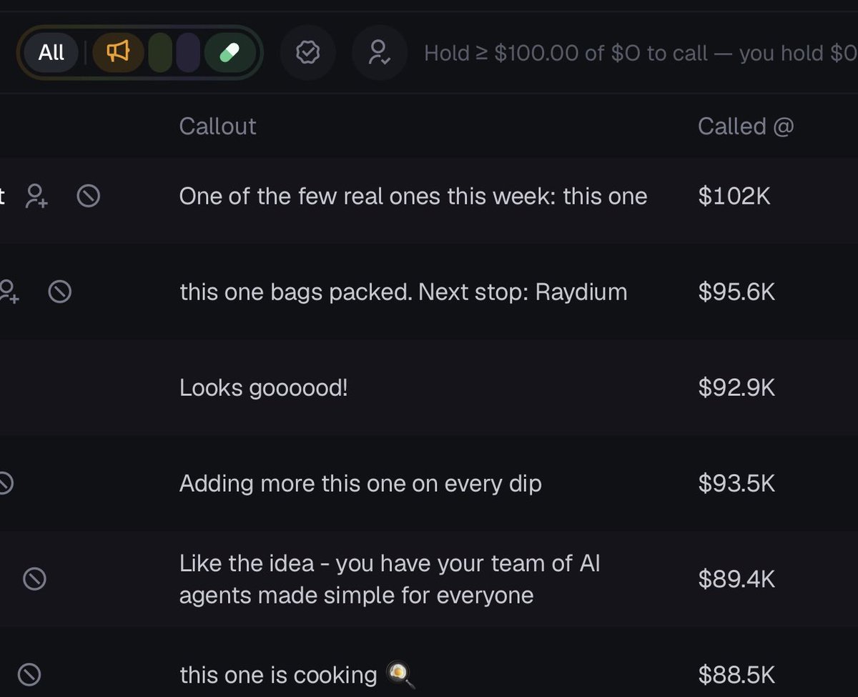Image resolution: width=858 pixels, height=697 pixels.
Task: Block the user on the $102K callout row
Action: click(x=88, y=196)
